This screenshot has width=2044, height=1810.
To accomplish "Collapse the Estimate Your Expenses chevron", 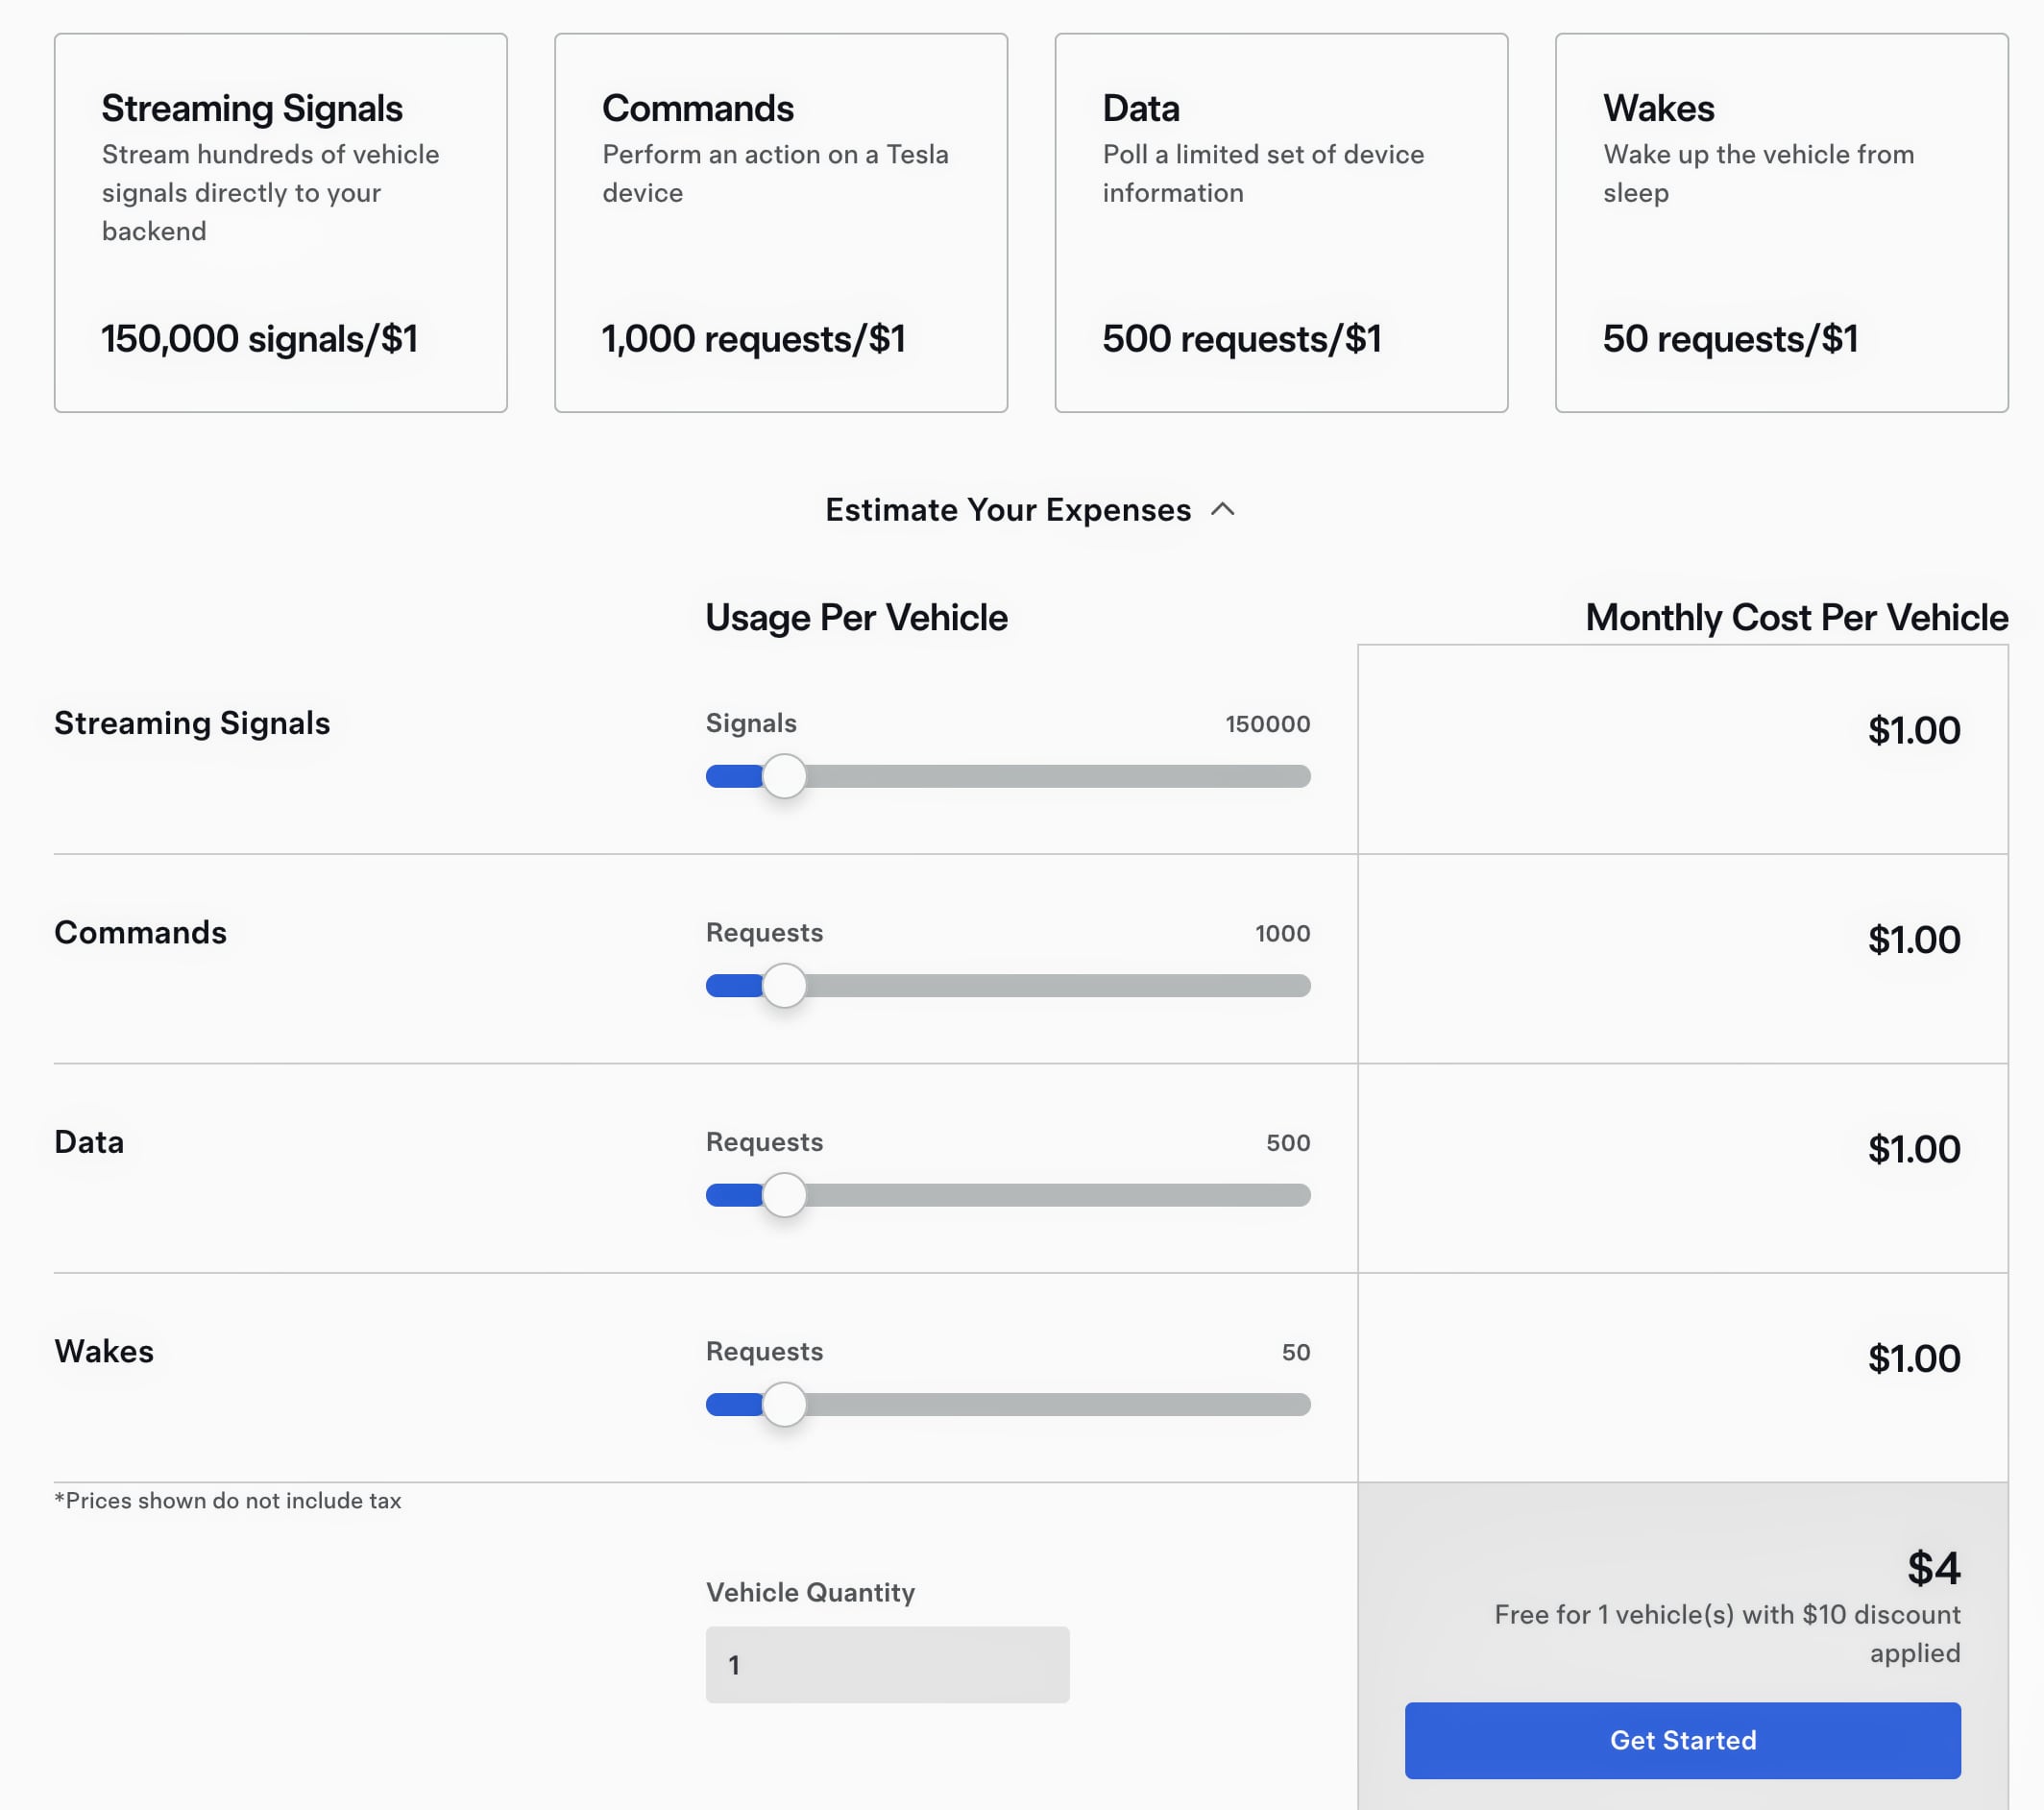I will 1222,510.
